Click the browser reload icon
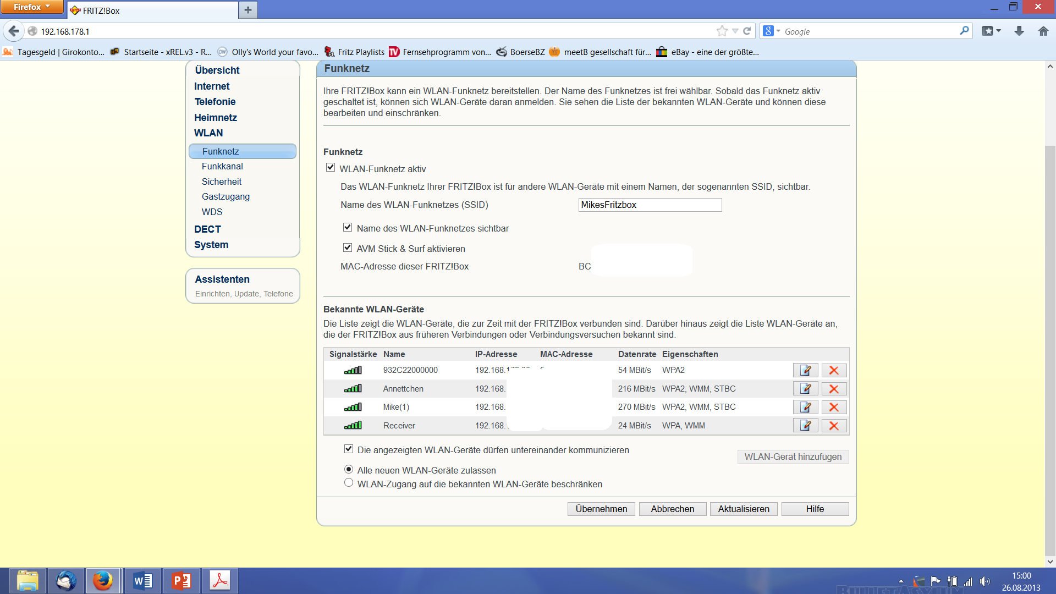The image size is (1056, 594). (747, 31)
